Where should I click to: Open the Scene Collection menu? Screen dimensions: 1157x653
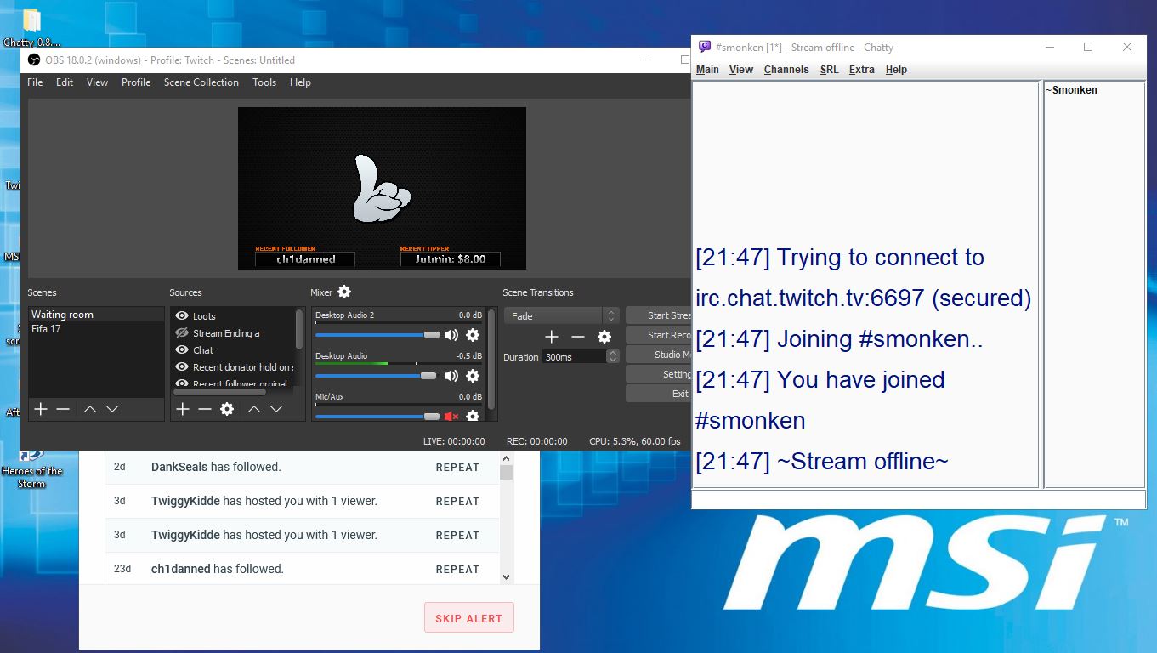(x=201, y=82)
